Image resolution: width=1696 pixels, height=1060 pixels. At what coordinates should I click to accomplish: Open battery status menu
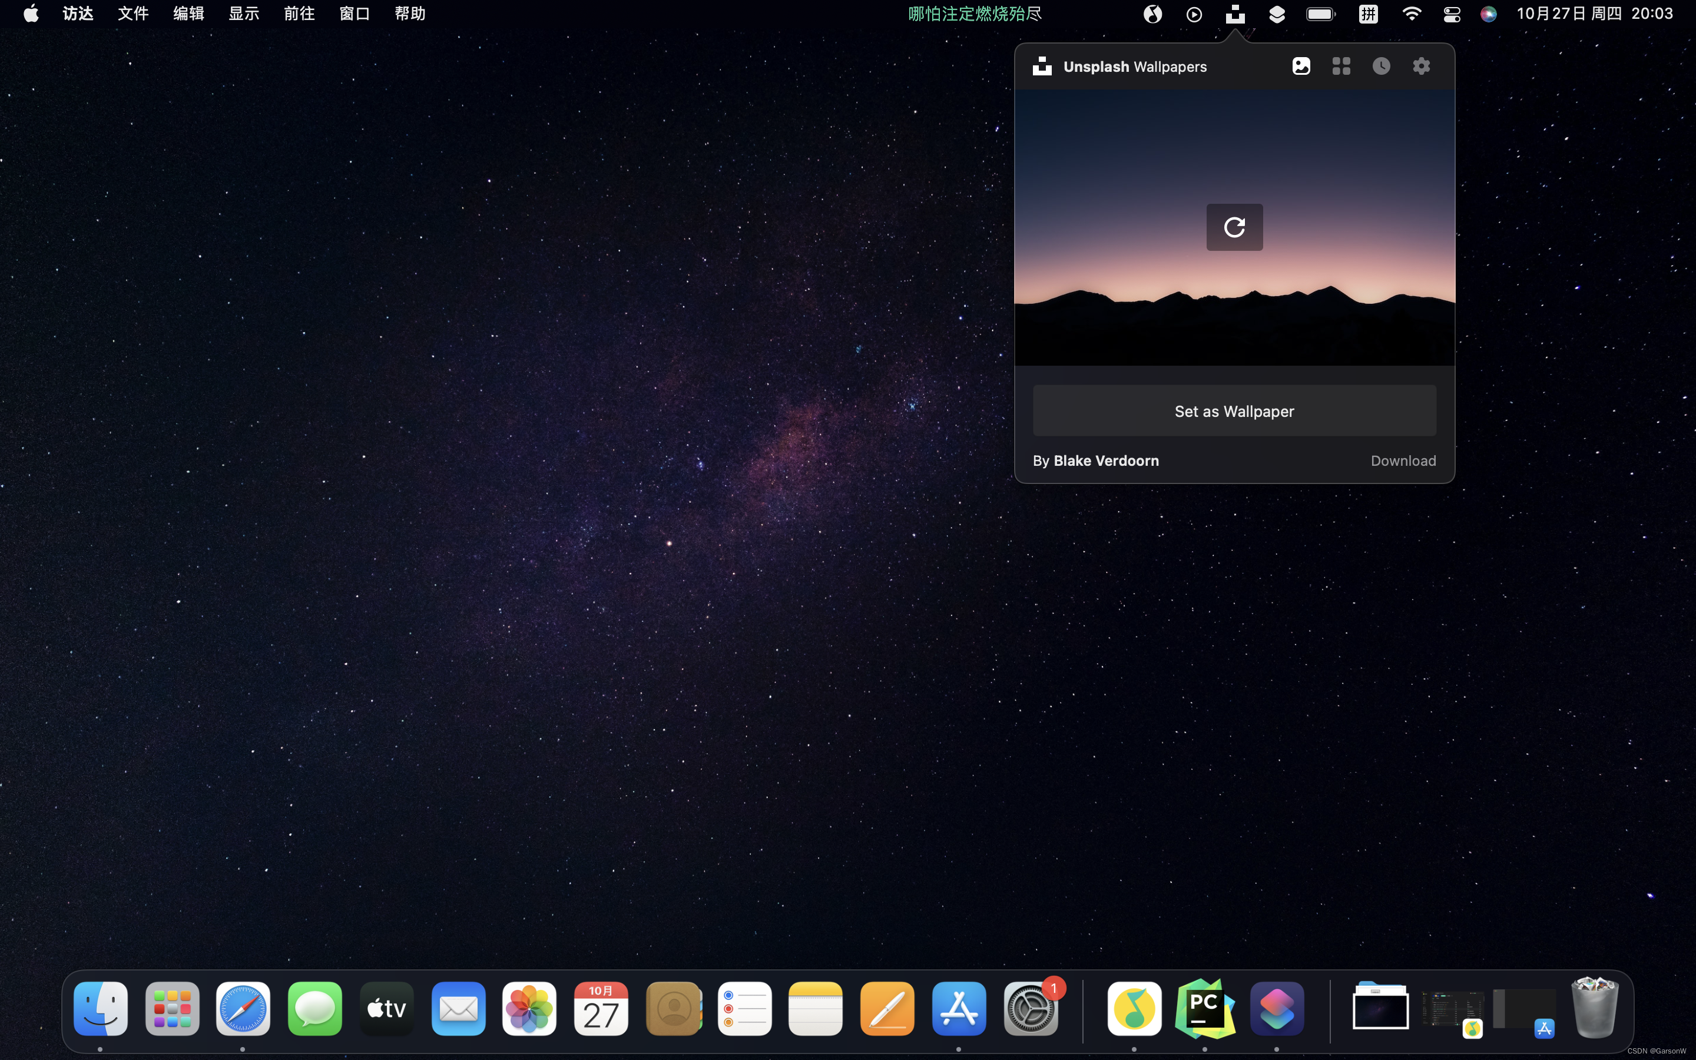coord(1320,14)
